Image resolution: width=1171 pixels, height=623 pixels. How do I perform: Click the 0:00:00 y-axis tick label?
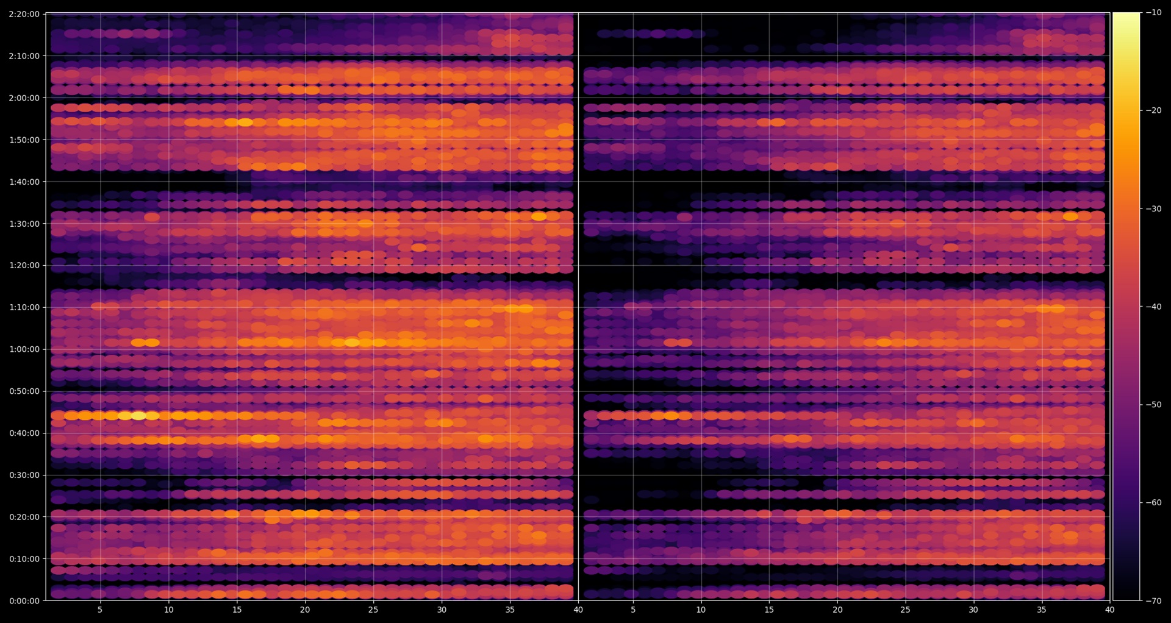coord(24,601)
